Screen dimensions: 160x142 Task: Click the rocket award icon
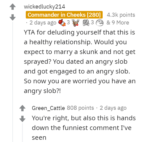tap(62, 22)
